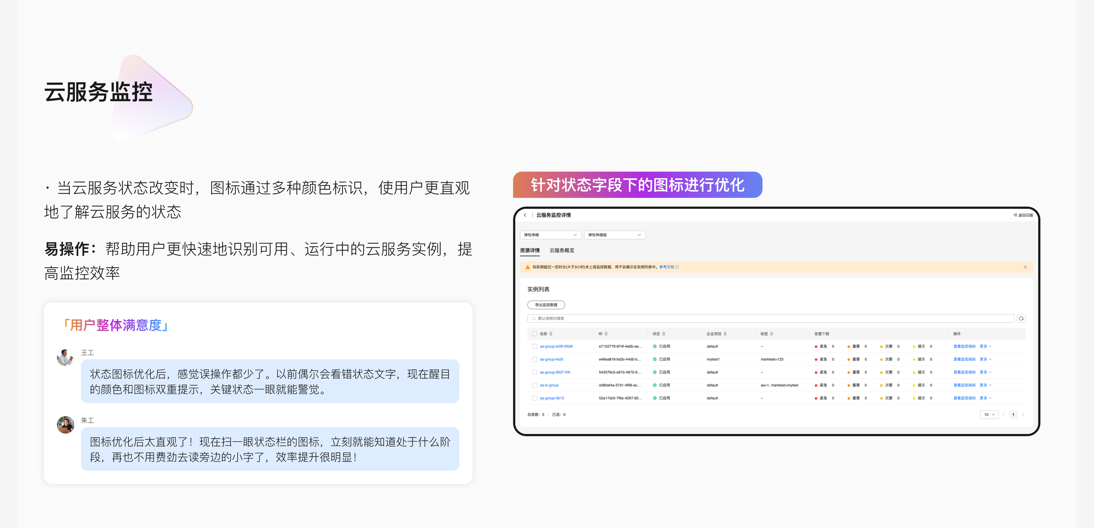This screenshot has height=528, width=1094.
Task: Sort by the ID column icon
Action: point(606,334)
